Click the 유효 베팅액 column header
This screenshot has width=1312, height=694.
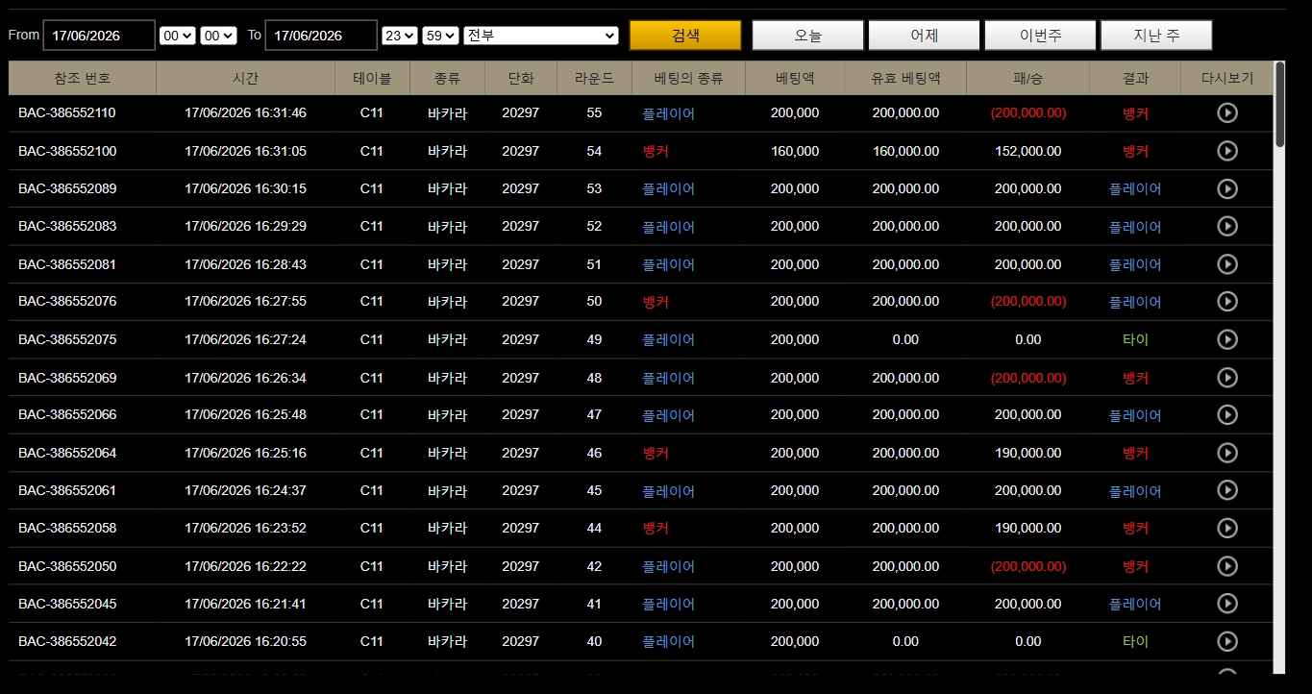(x=905, y=78)
